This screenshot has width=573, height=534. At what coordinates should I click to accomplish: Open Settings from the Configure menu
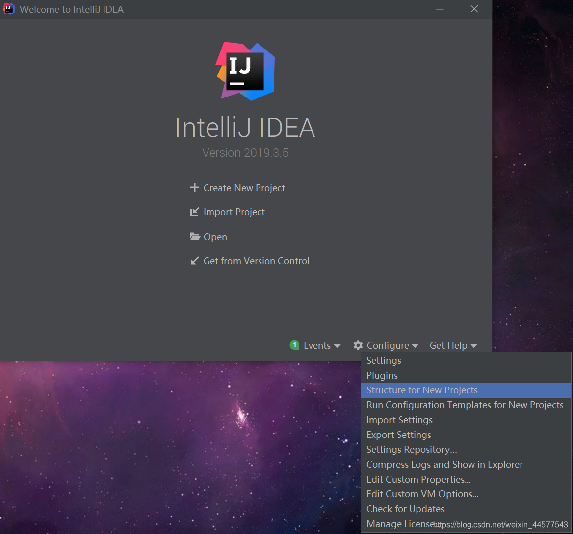[x=466, y=360]
